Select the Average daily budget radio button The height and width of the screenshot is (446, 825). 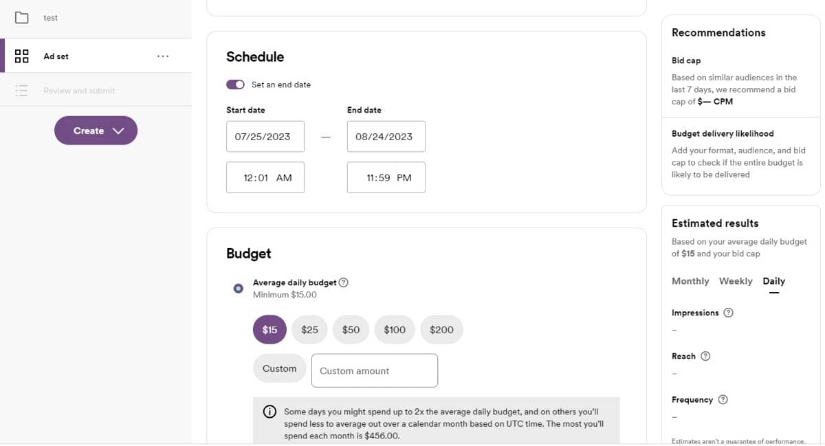(238, 289)
